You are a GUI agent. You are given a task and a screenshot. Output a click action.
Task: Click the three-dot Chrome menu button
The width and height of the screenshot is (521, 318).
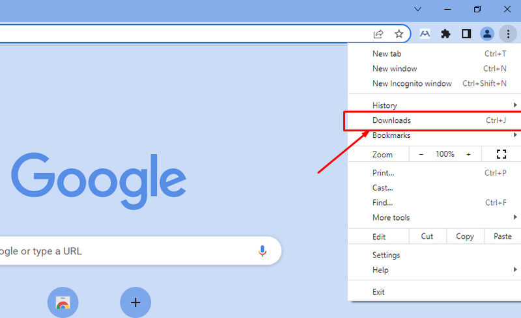tap(508, 34)
